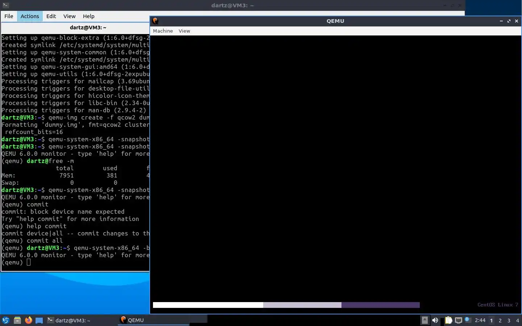
Task: Open the terminal Help menu
Action: 88,16
